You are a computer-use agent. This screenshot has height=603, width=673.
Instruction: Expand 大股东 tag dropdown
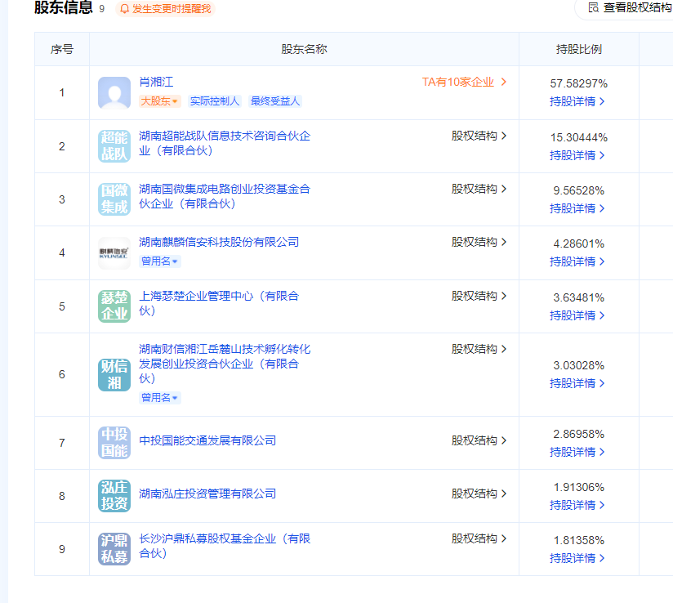click(x=159, y=101)
